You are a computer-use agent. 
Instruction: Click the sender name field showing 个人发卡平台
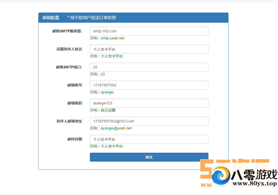pos(149,49)
